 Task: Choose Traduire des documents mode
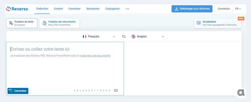coord(59,23)
